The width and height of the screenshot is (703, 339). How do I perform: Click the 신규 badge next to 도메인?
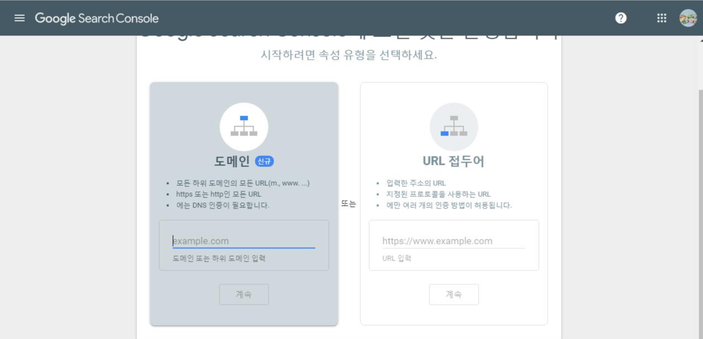[x=264, y=161]
